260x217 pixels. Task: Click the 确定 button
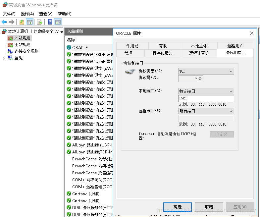point(177,207)
